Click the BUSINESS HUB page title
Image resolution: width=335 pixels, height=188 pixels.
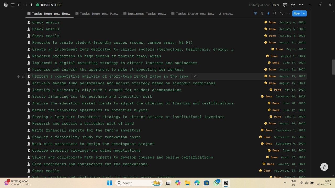click(51, 5)
